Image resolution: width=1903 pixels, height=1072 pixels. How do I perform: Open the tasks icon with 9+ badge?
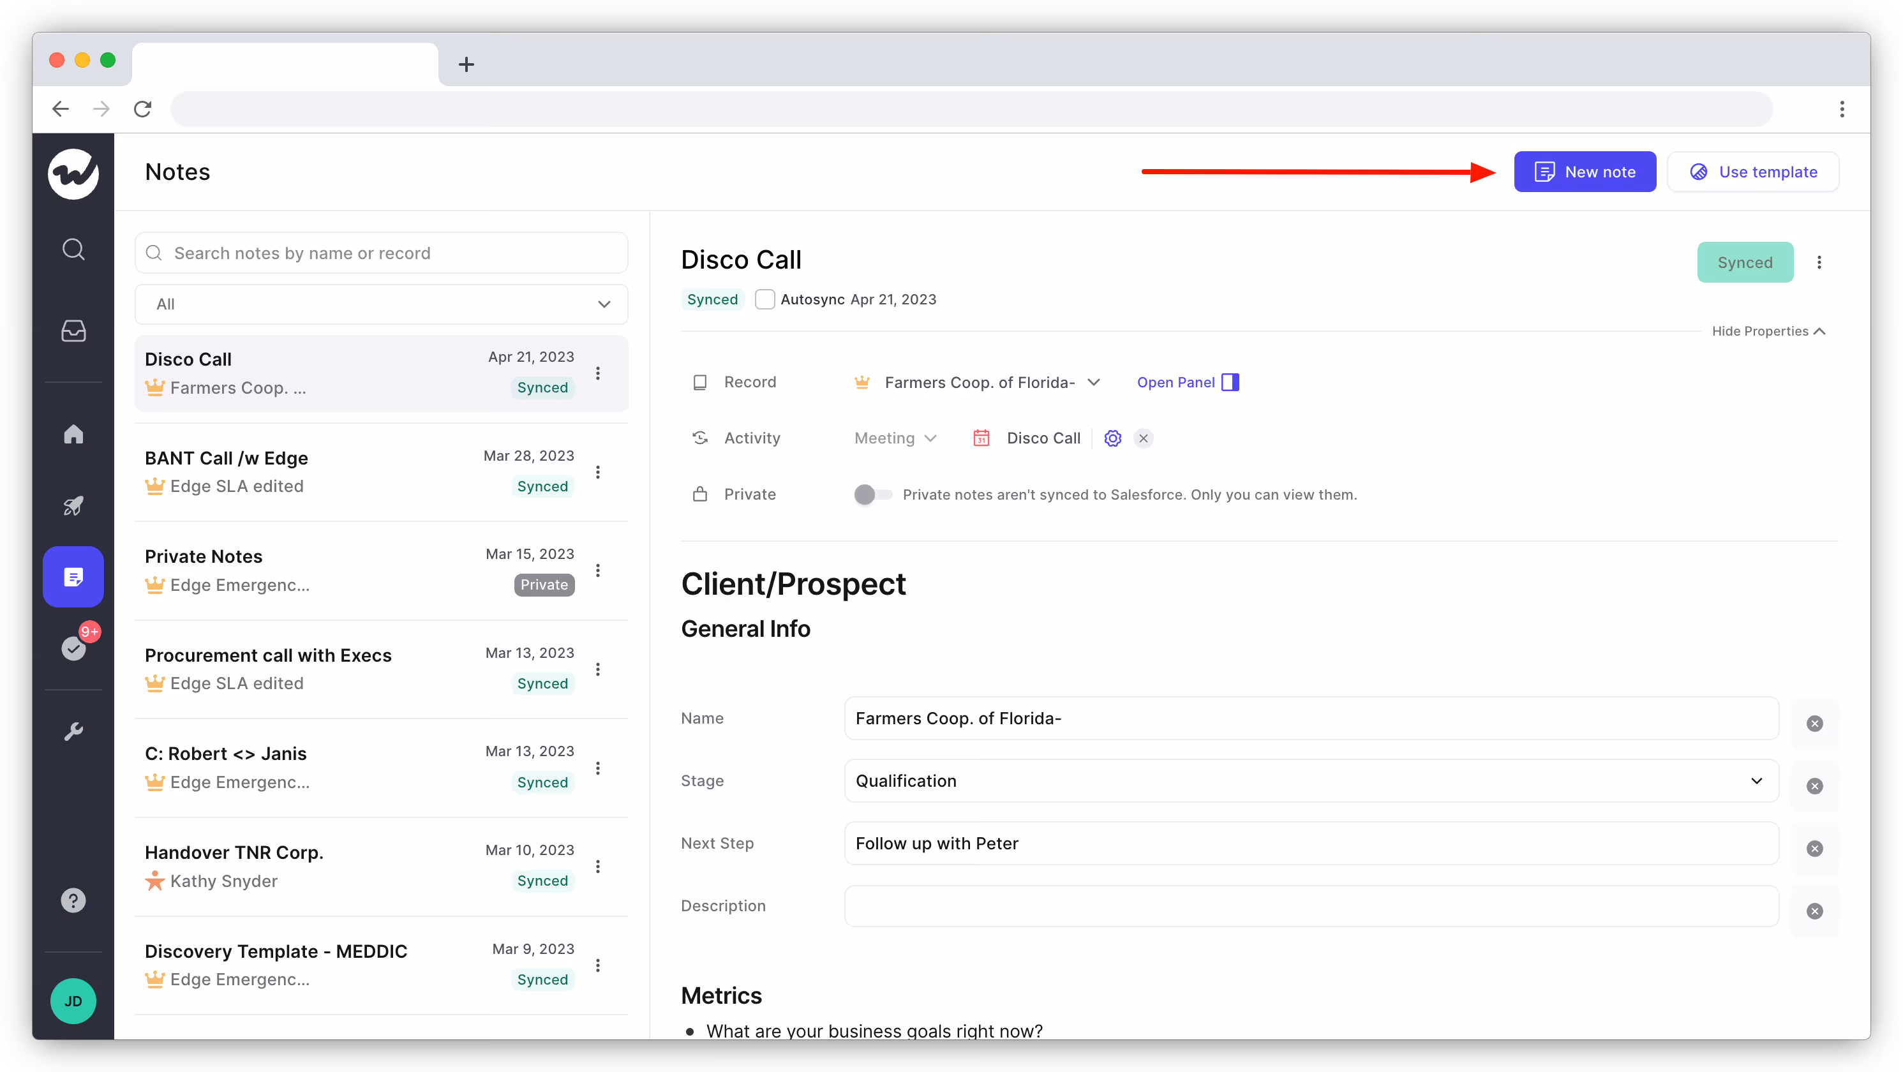(x=73, y=648)
